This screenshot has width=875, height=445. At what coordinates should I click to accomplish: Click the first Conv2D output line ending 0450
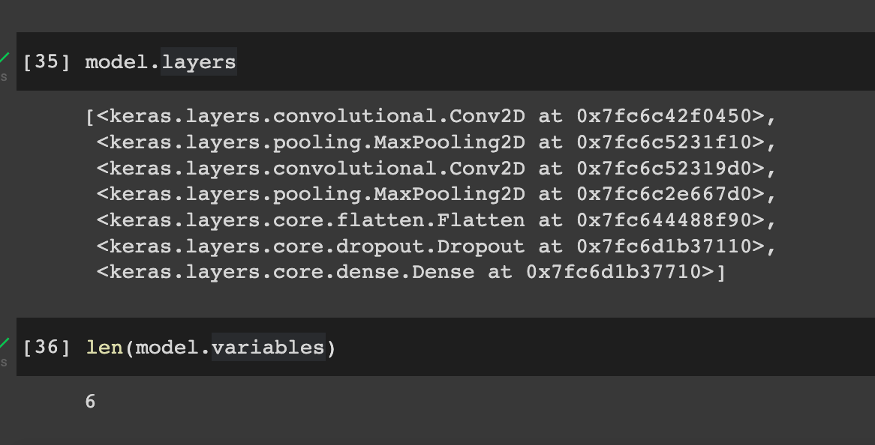[431, 116]
